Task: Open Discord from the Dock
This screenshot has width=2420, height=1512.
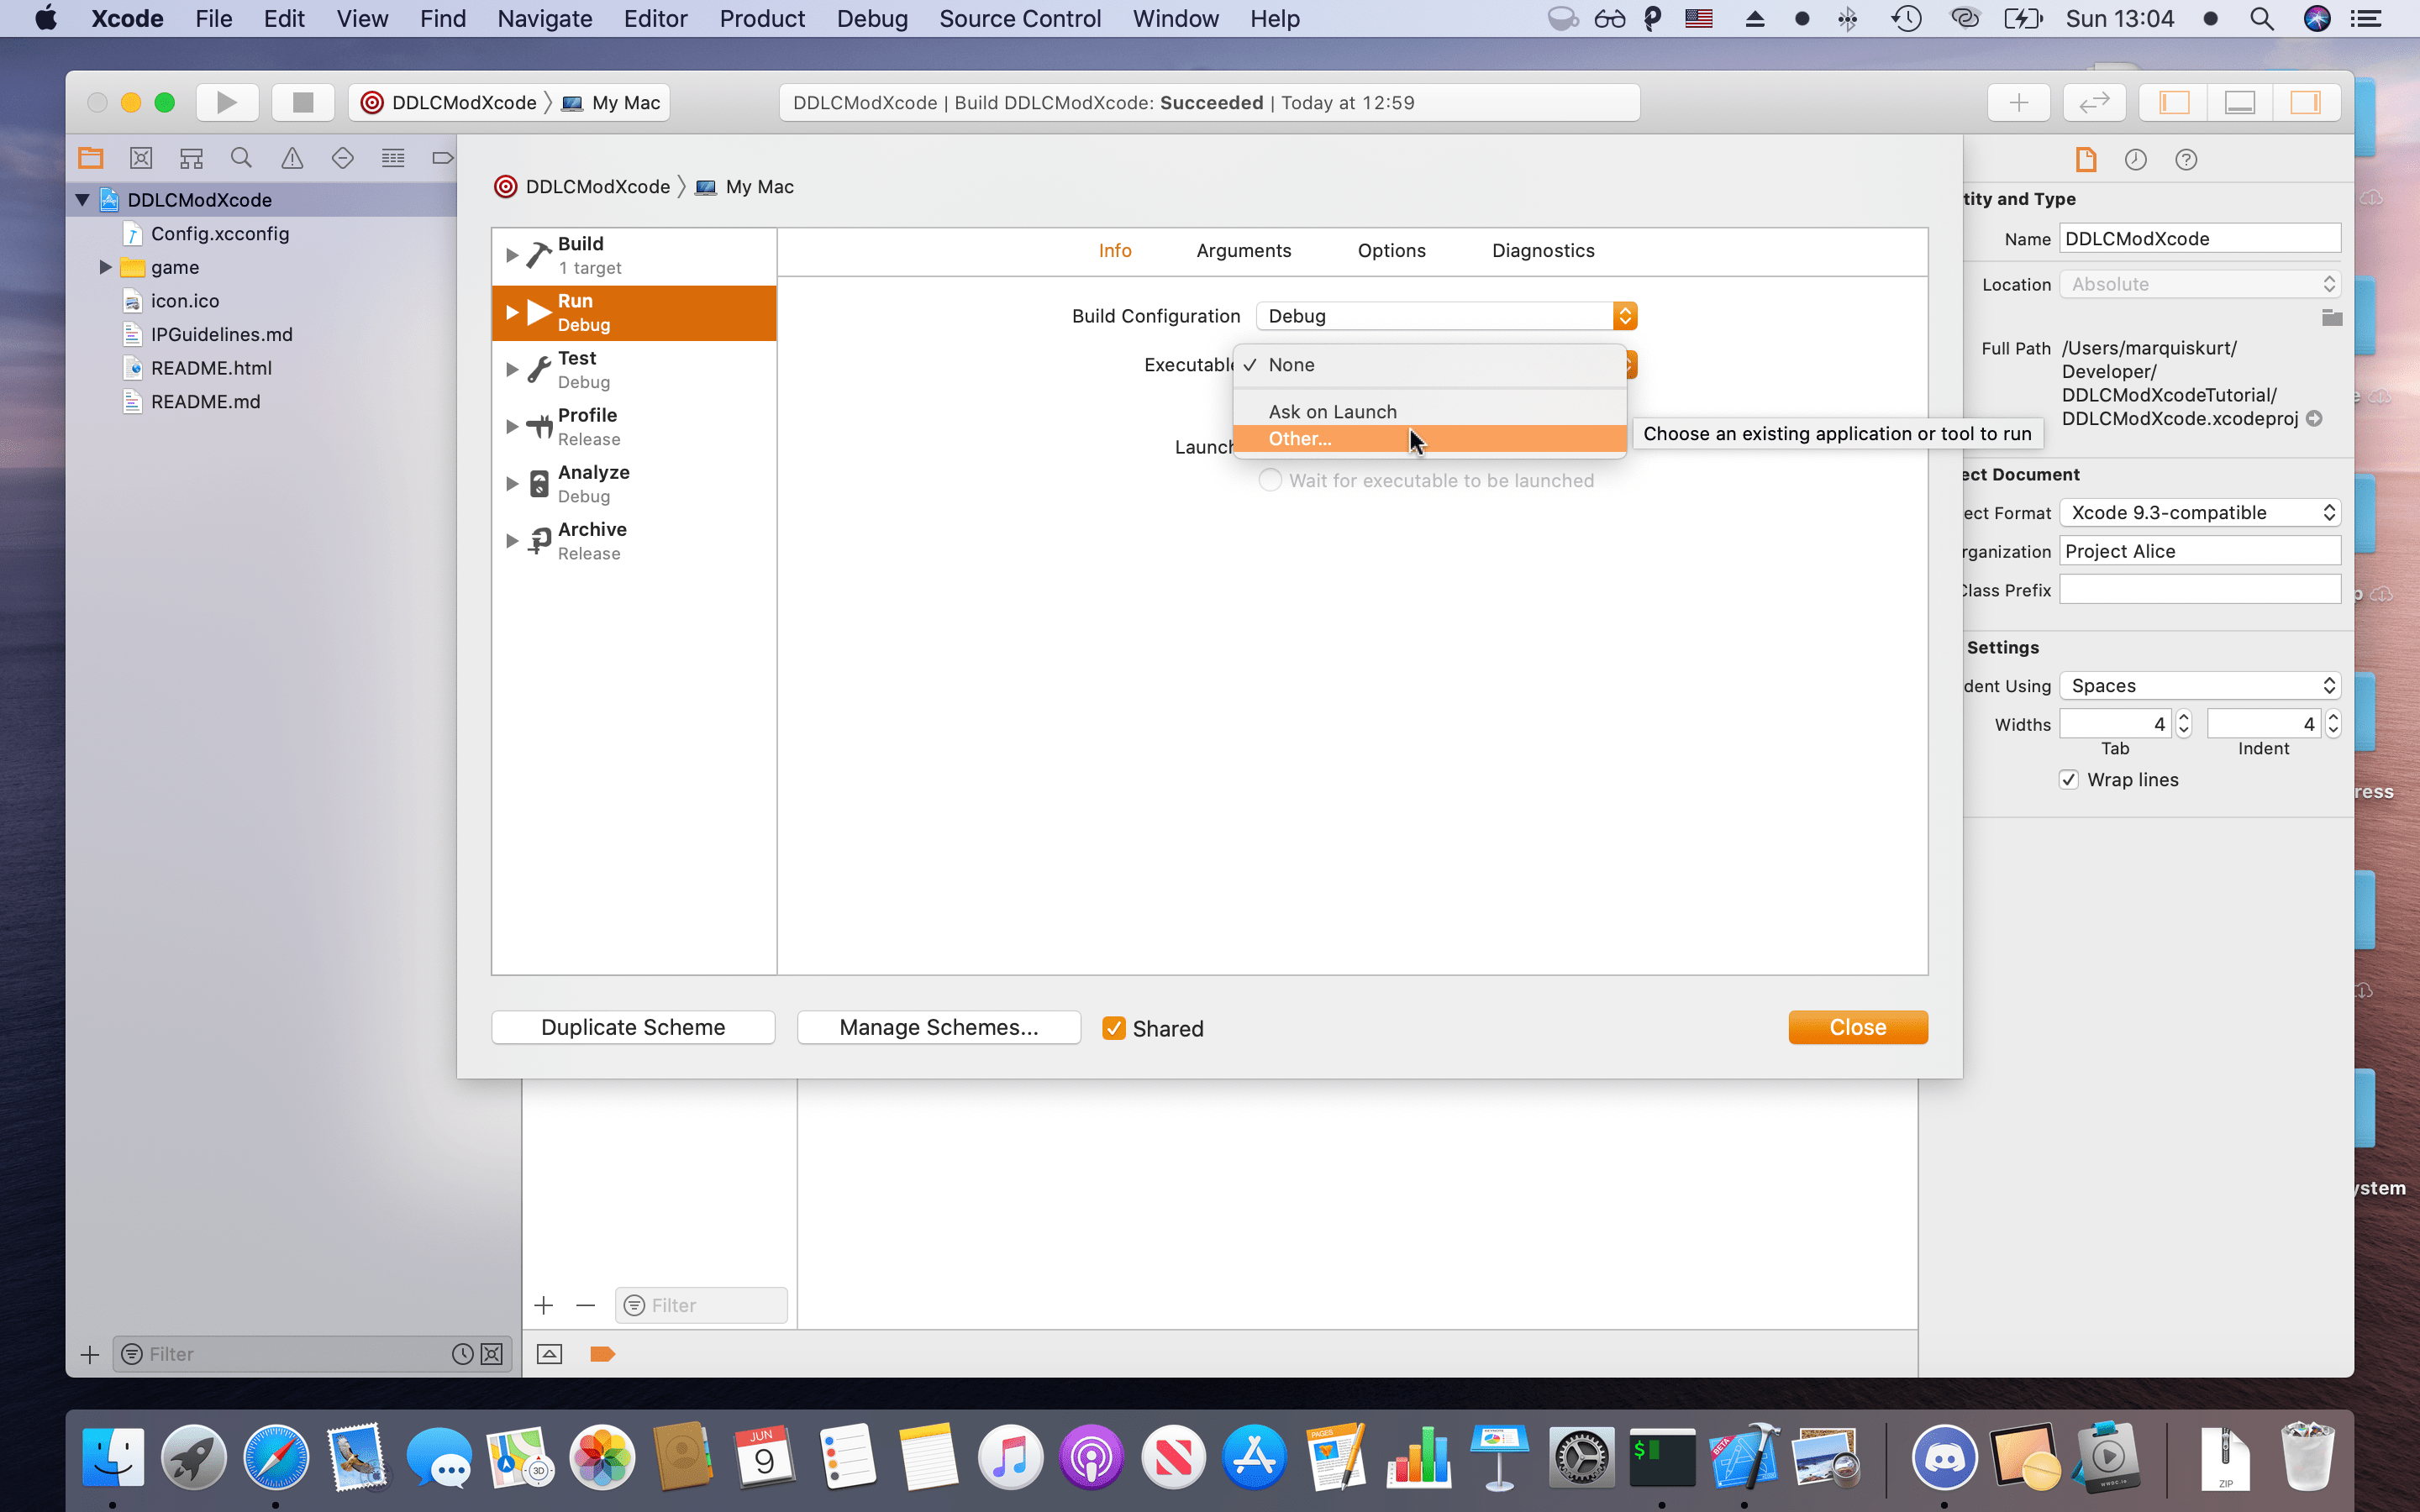Action: 1944,1457
